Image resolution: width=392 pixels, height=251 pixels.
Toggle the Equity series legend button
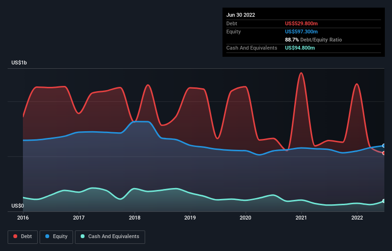56,237
